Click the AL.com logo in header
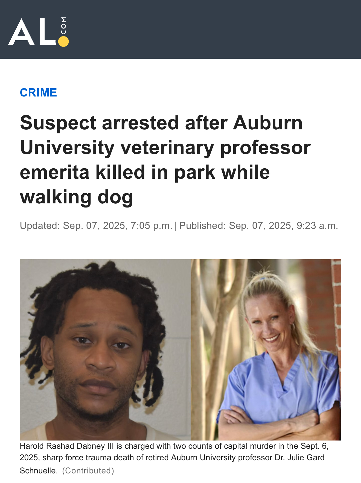 pyautogui.click(x=39, y=32)
